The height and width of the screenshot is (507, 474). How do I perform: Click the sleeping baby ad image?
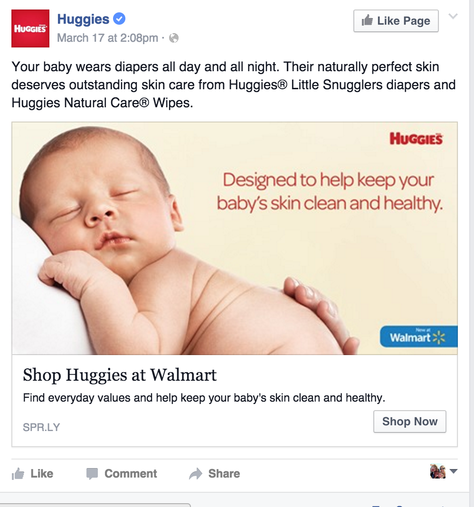point(235,238)
